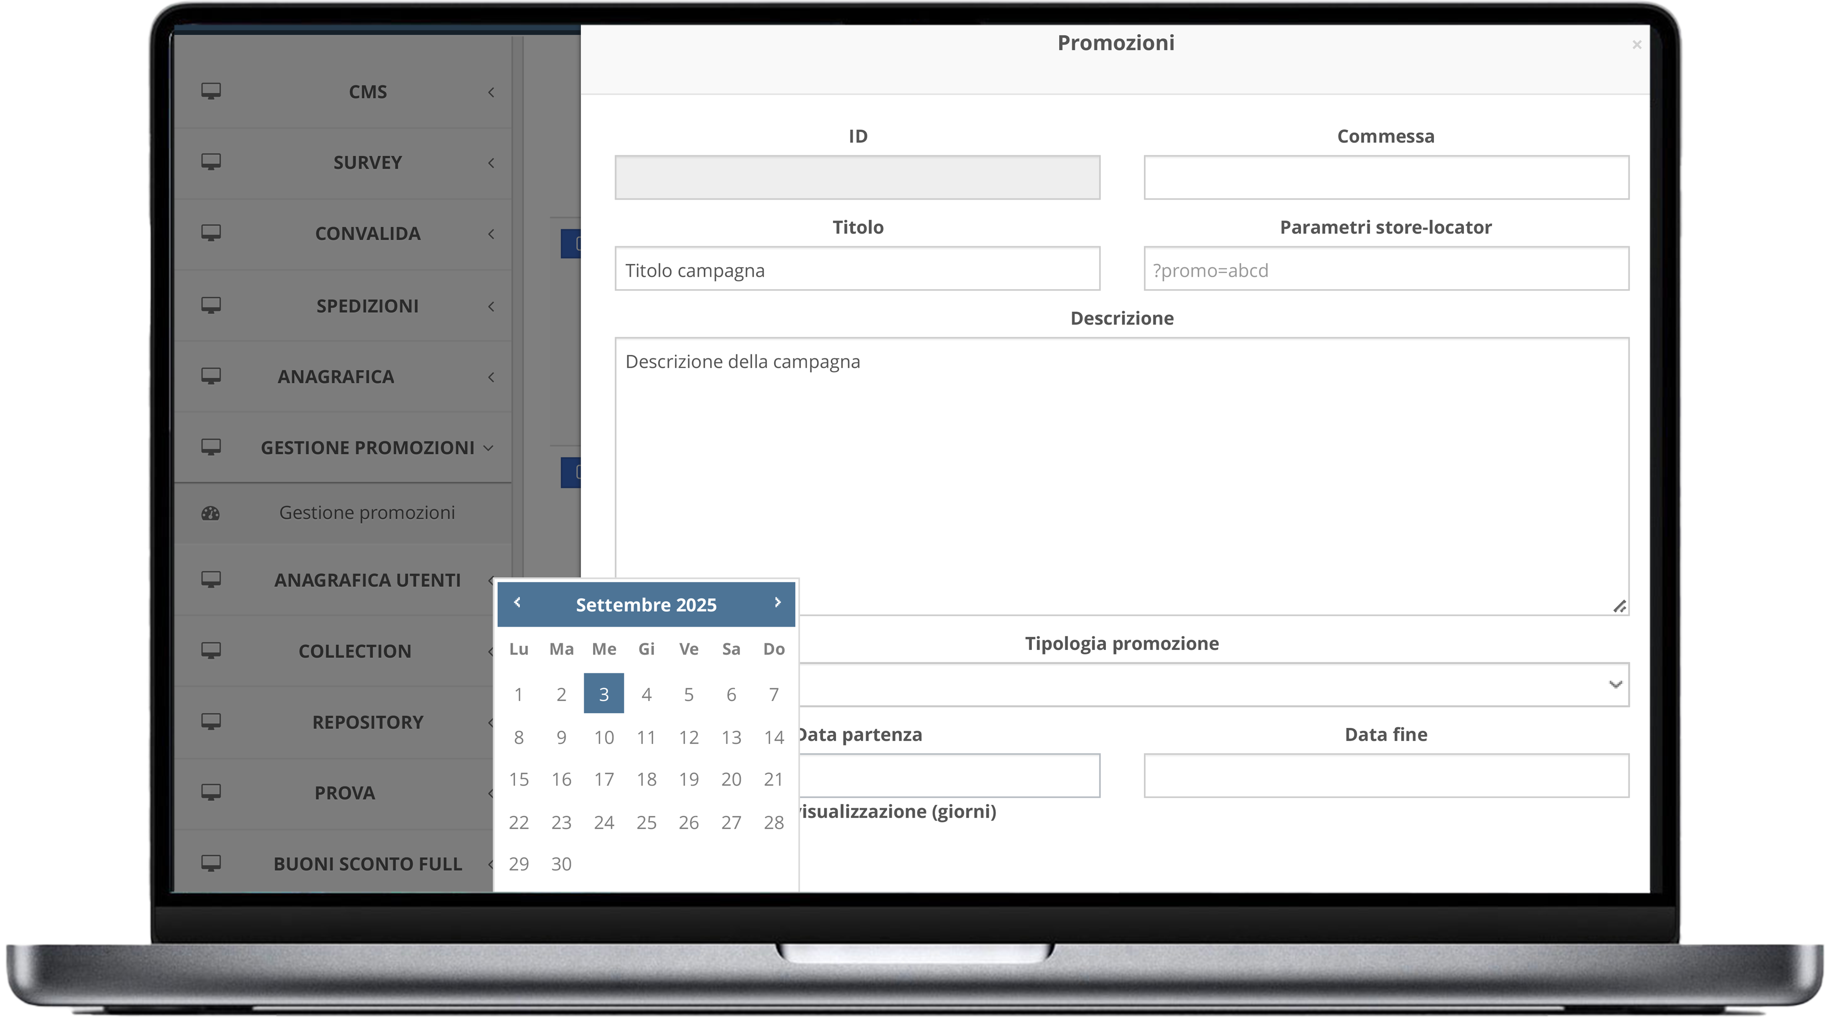
Task: Go to previous month in calendar
Action: click(x=517, y=602)
